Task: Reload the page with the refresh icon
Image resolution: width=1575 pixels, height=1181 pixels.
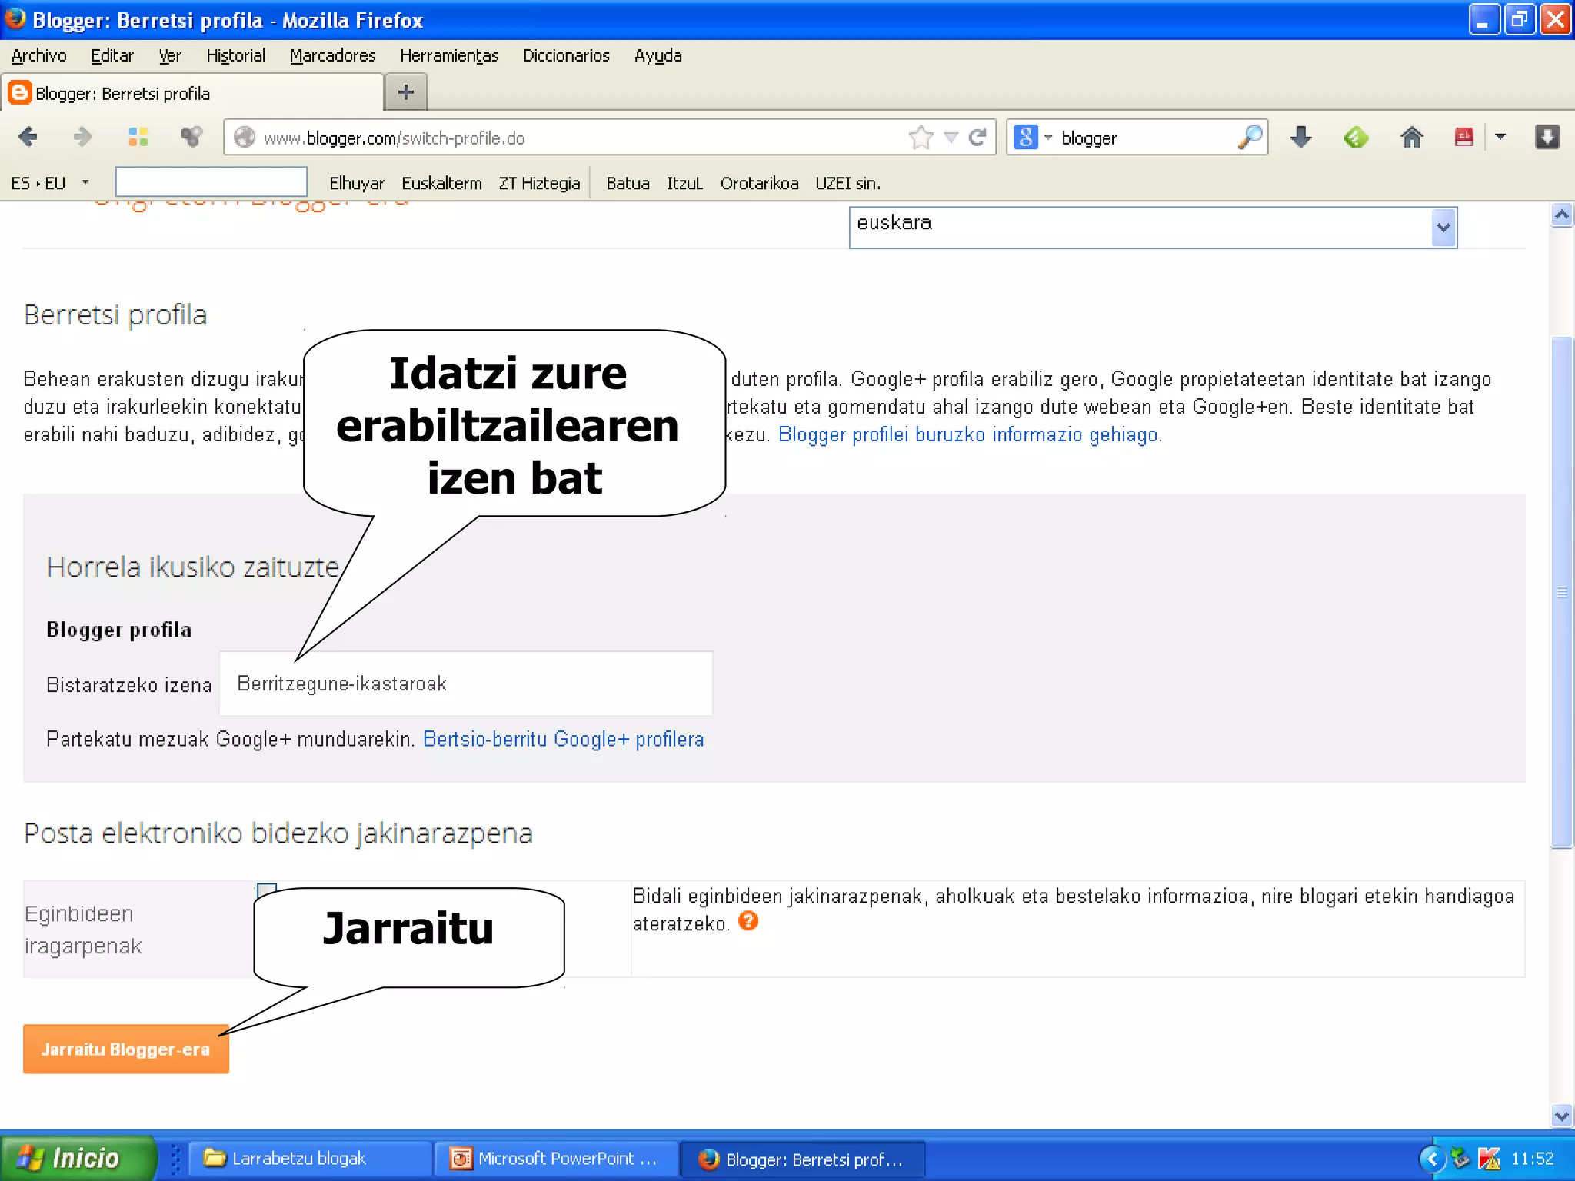Action: (977, 138)
